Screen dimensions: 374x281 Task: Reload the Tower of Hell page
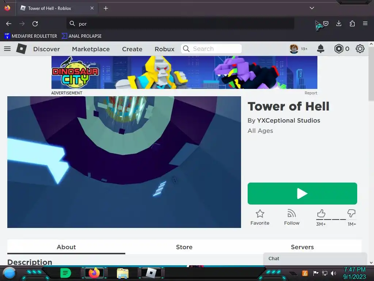point(35,24)
